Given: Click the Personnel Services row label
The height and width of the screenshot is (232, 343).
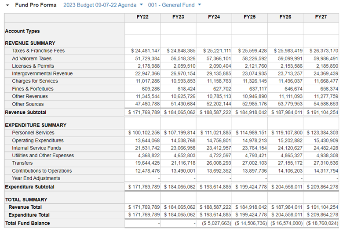Looking at the screenshot, I should (33, 133).
